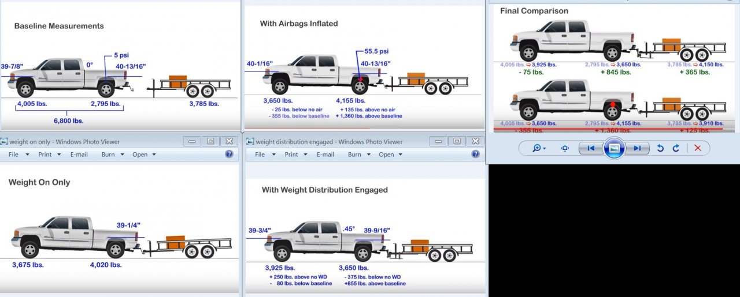
Task: Open the zoom magnifier control
Action: 539,148
